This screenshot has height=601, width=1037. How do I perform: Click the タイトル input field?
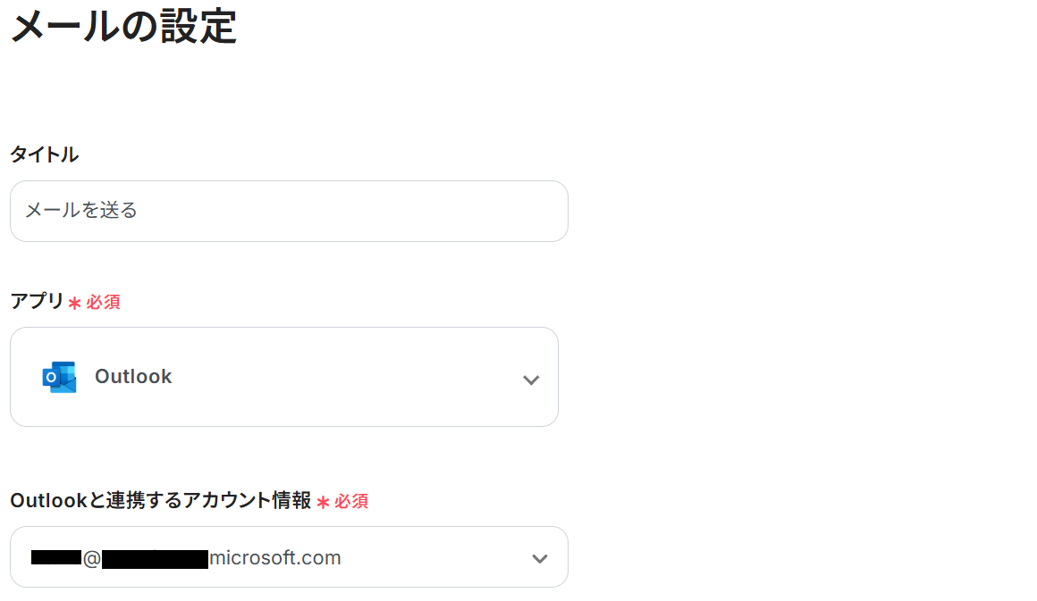[289, 211]
